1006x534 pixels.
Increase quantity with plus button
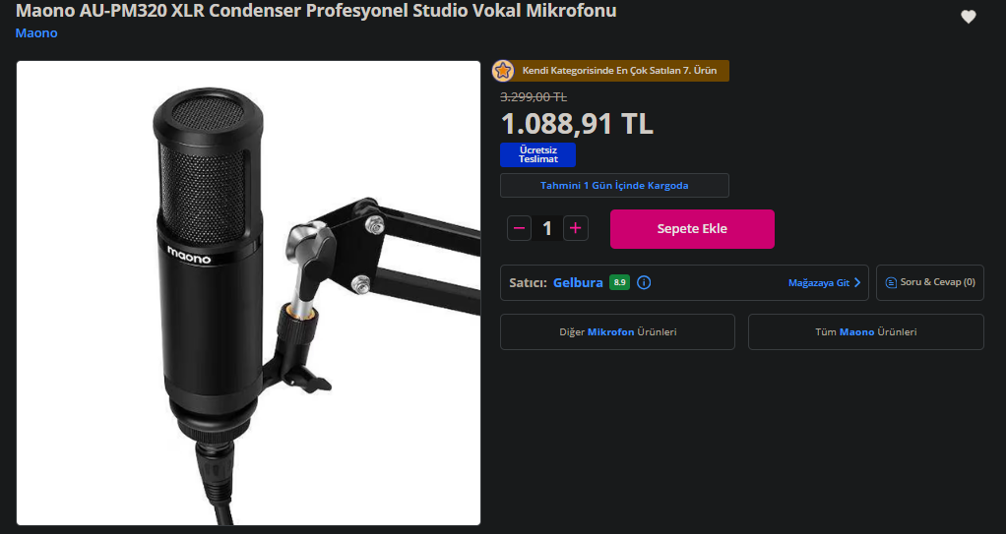pyautogui.click(x=576, y=228)
